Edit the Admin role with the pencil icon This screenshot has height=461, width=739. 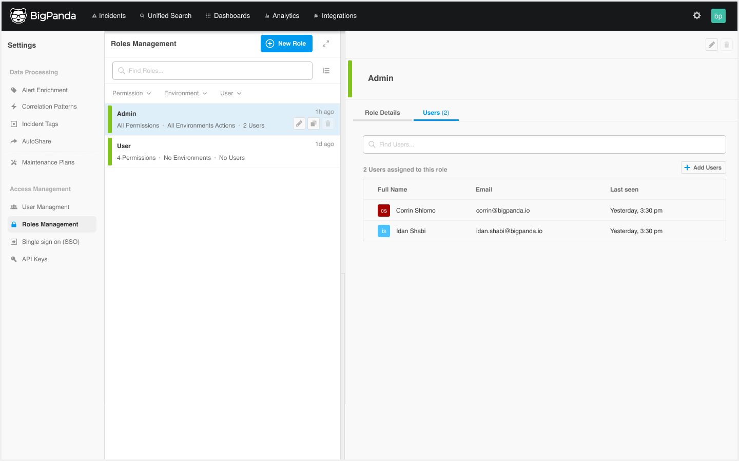pyautogui.click(x=299, y=123)
